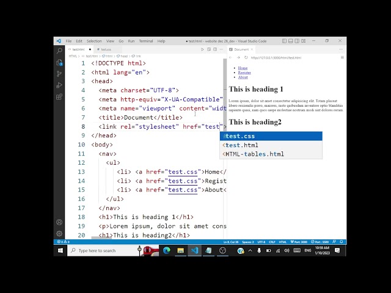Open the Help menu
The height and width of the screenshot is (293, 391).
(161, 41)
